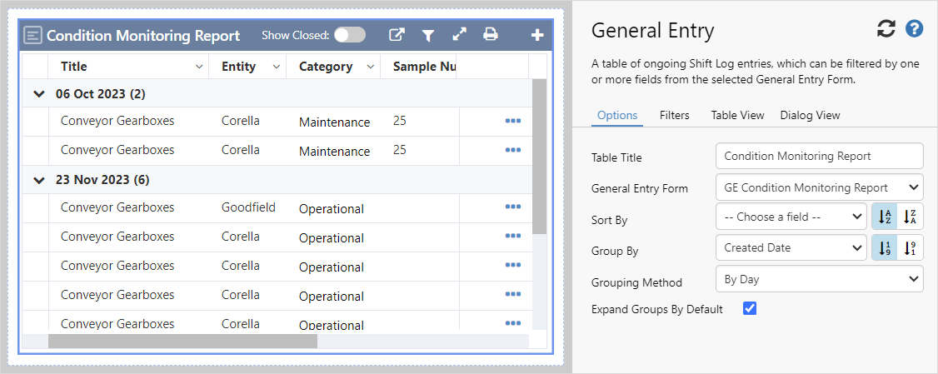Print the Condition Monitoring Report
The width and height of the screenshot is (938, 374).
pos(491,35)
